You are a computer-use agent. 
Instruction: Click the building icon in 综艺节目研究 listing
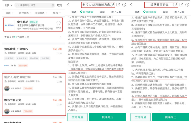click(x=5, y=104)
